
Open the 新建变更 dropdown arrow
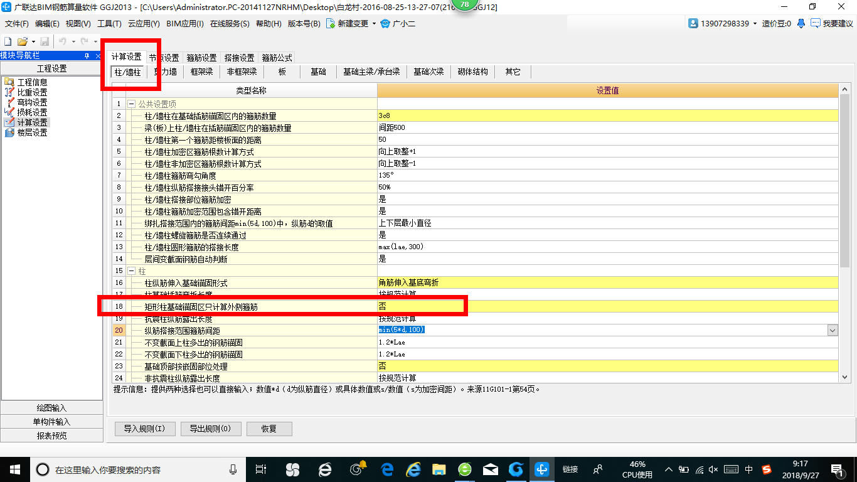pyautogui.click(x=374, y=24)
